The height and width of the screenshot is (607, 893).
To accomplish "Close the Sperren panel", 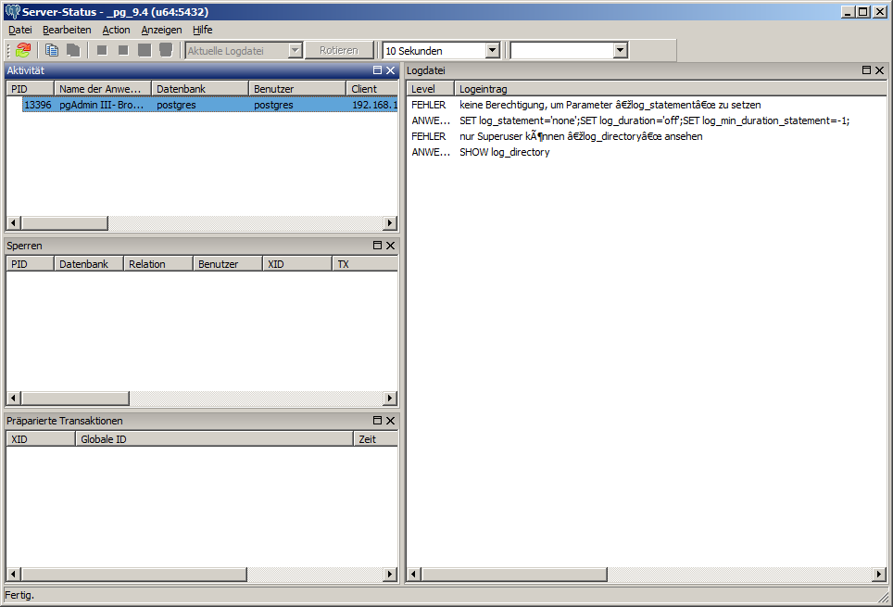I will (390, 246).
